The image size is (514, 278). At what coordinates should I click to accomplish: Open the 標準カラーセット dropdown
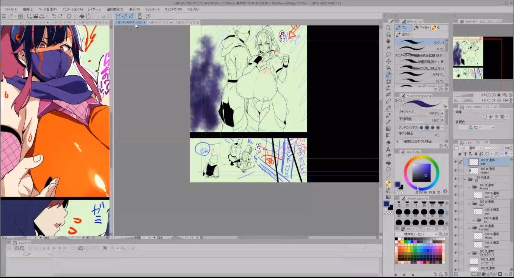point(417,234)
